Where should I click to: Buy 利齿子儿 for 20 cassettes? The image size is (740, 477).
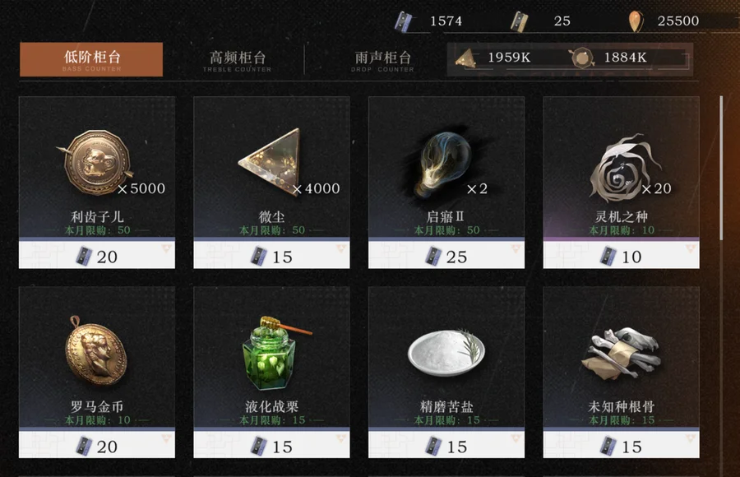[97, 255]
